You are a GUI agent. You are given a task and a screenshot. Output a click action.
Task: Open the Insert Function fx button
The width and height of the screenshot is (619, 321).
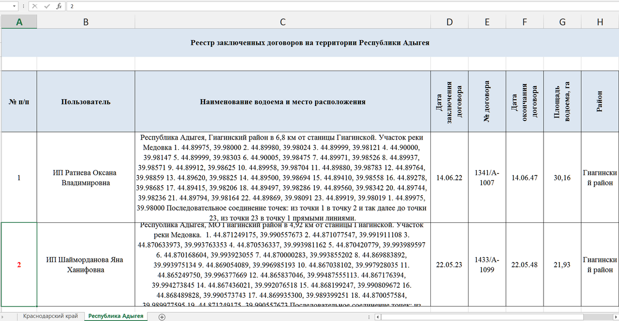coord(59,6)
